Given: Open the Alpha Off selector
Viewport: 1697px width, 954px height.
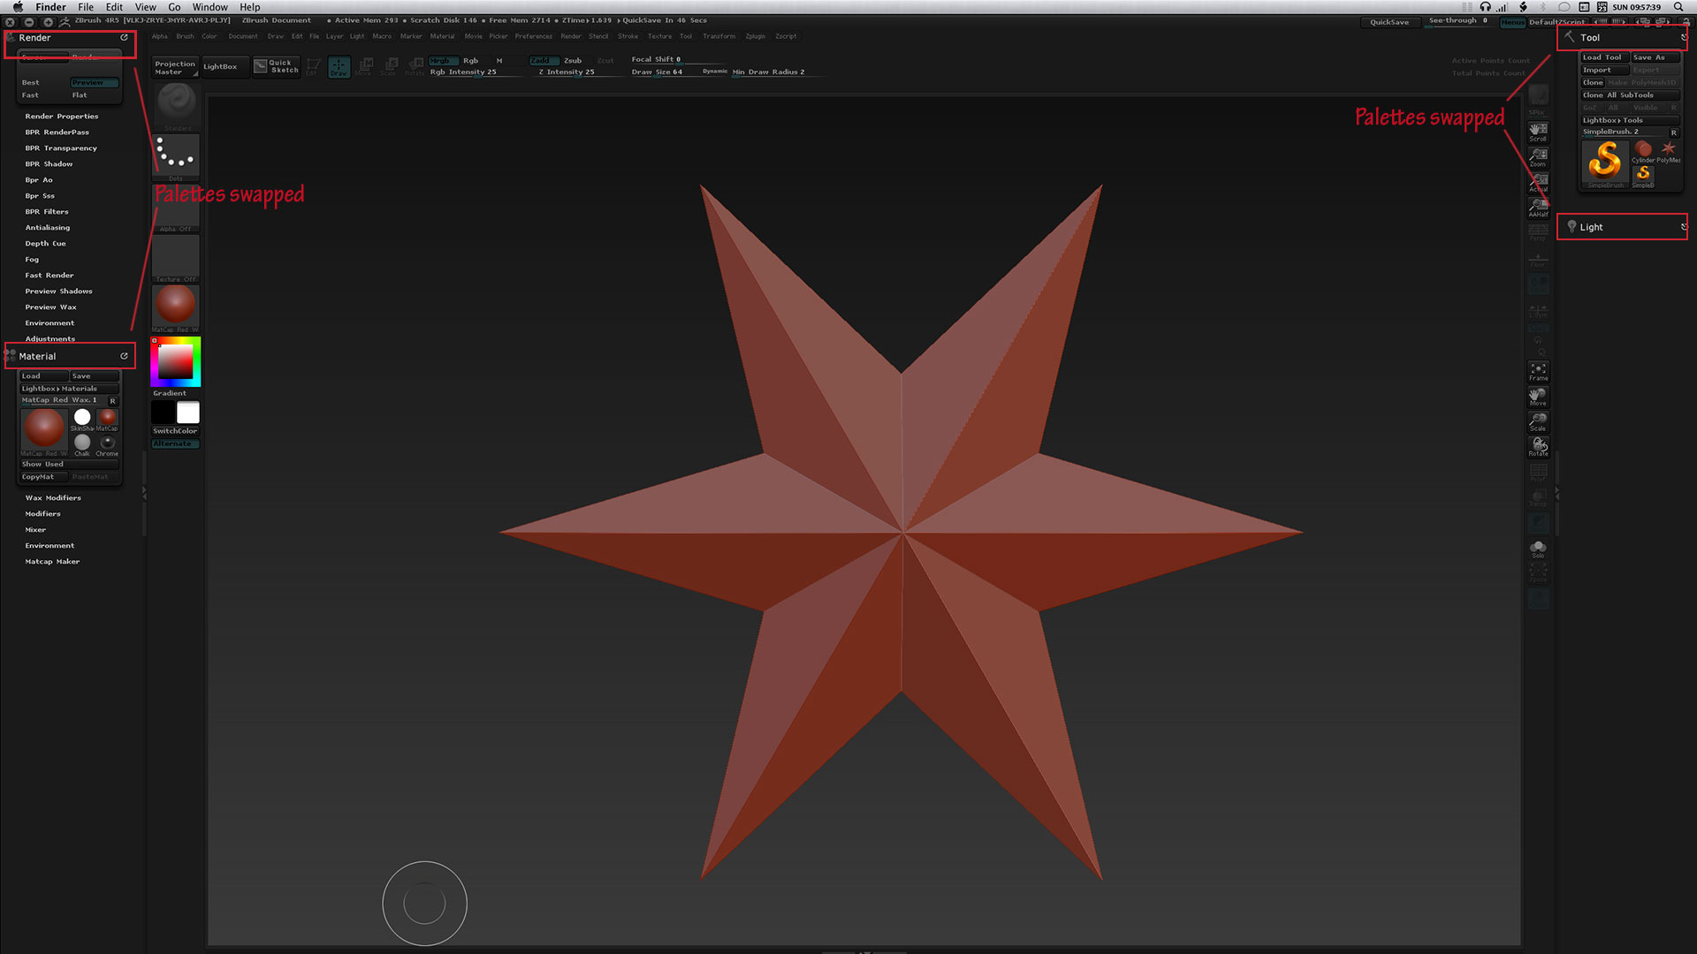Looking at the screenshot, I should coord(176,208).
